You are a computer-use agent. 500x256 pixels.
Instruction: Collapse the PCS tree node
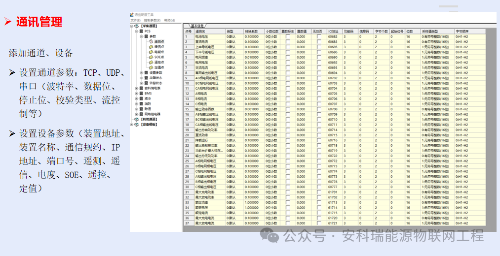[137, 31]
